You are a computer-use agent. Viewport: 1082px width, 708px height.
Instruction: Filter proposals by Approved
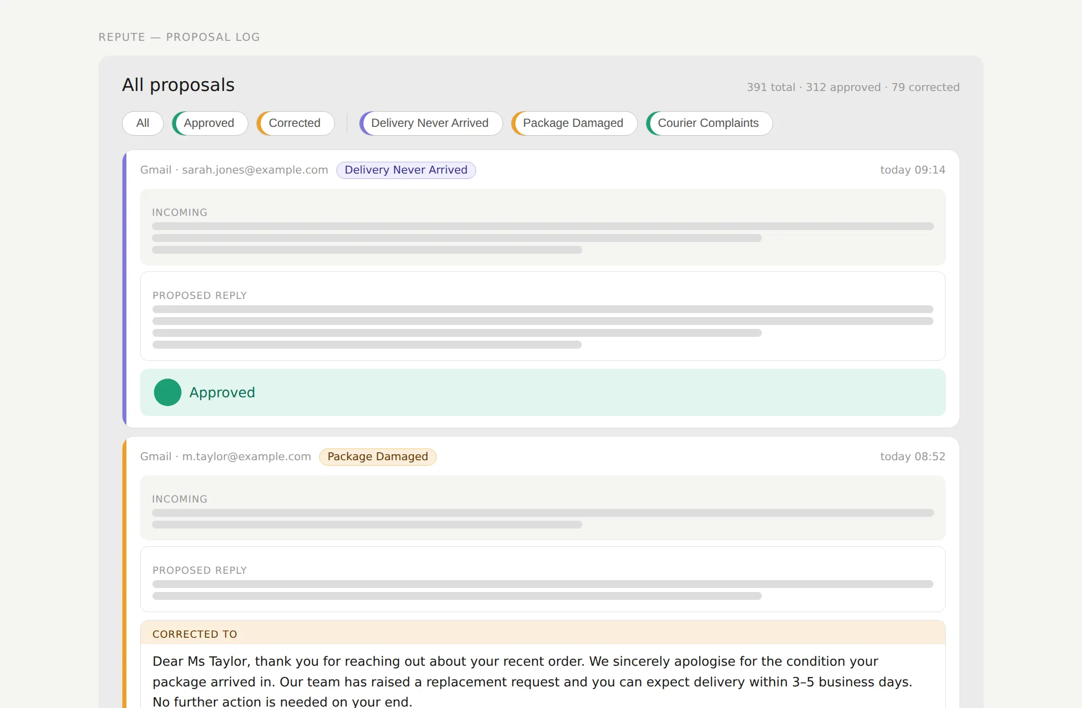point(210,123)
